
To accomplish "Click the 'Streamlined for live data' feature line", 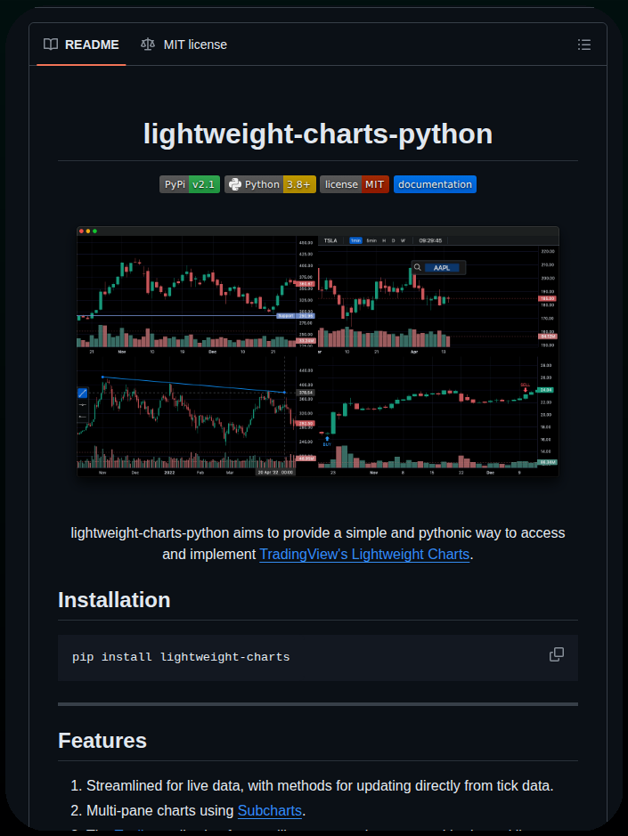I will 320,786.
